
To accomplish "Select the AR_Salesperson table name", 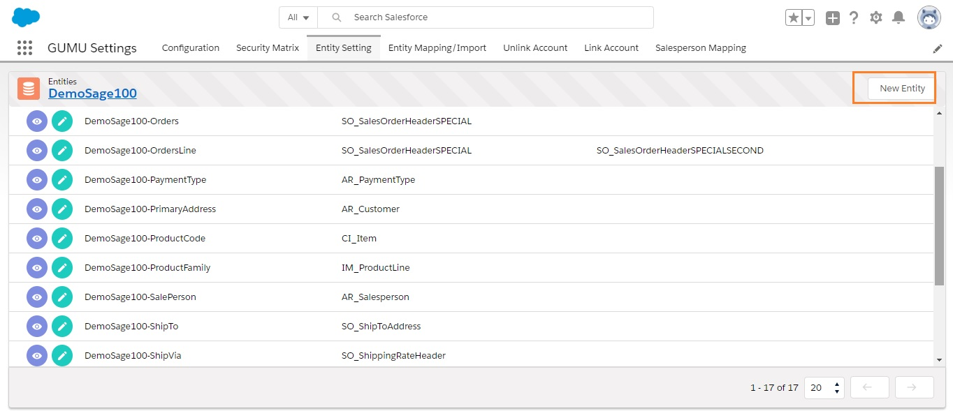I will point(375,297).
